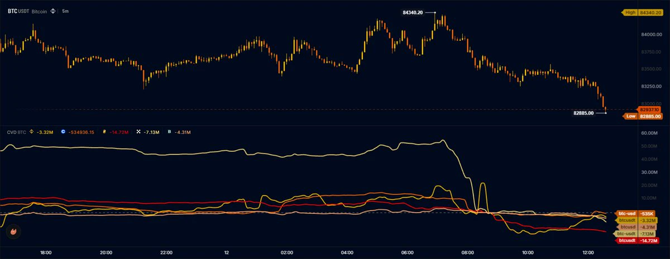
Task: Click the BitMEX icon next to -4.31M
Action: point(169,132)
